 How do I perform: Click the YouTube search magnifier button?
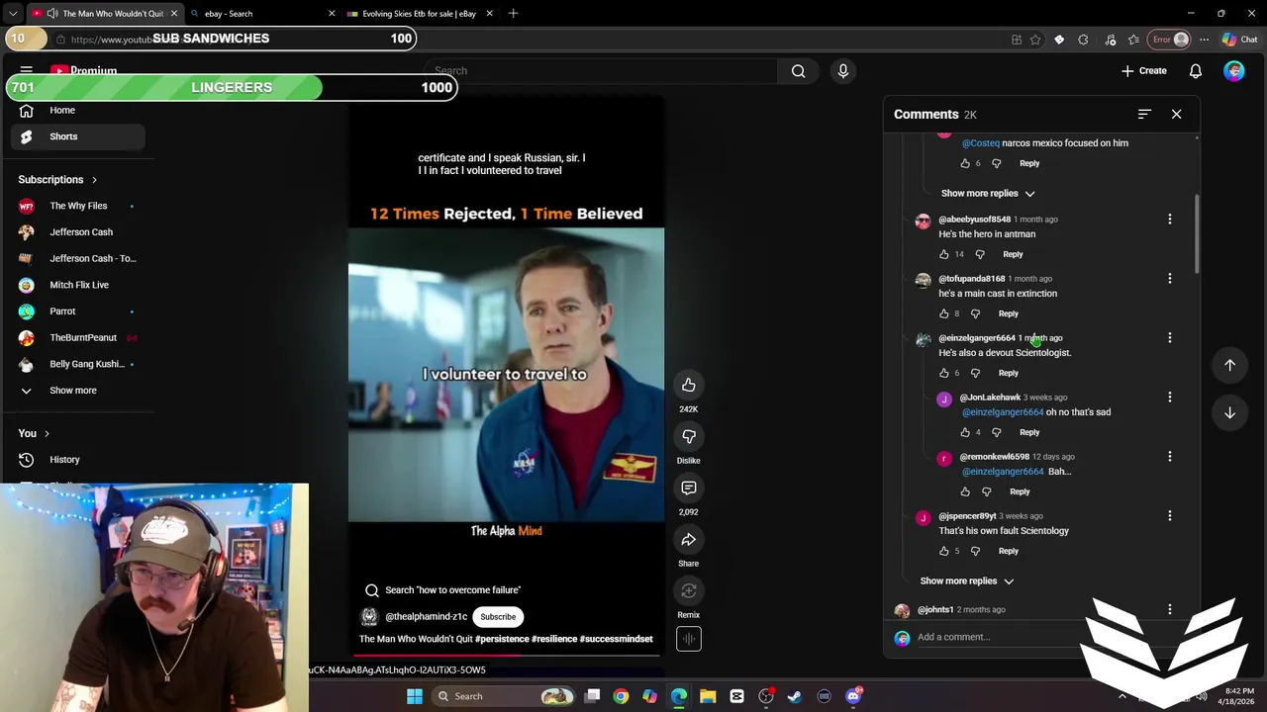(x=798, y=71)
